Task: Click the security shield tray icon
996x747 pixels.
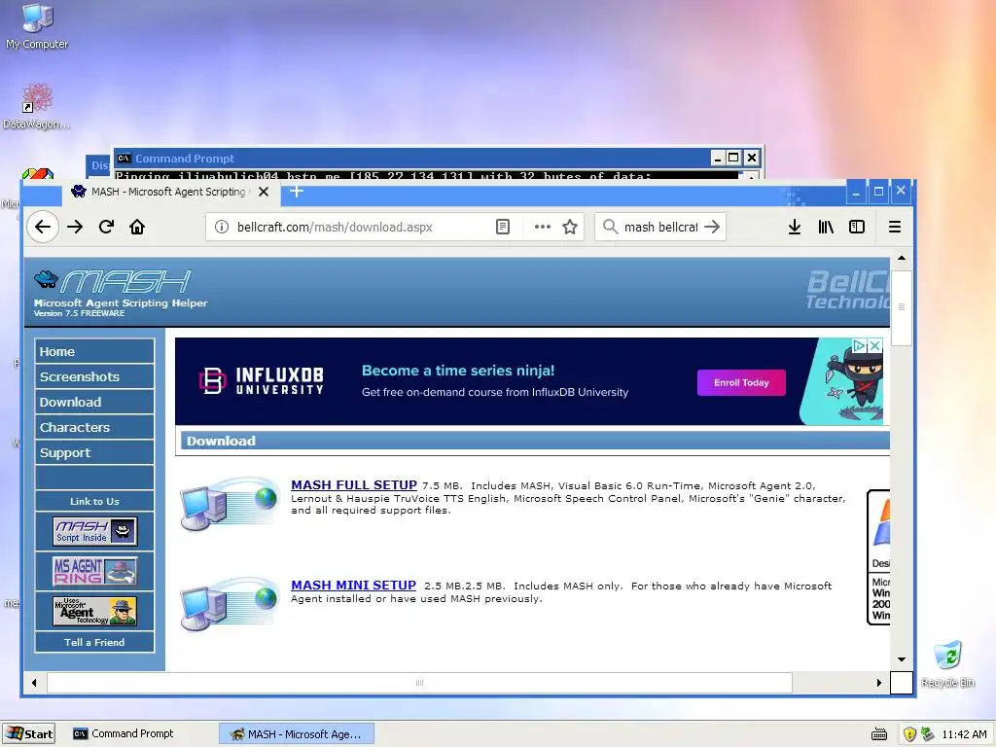Action: coord(909,734)
